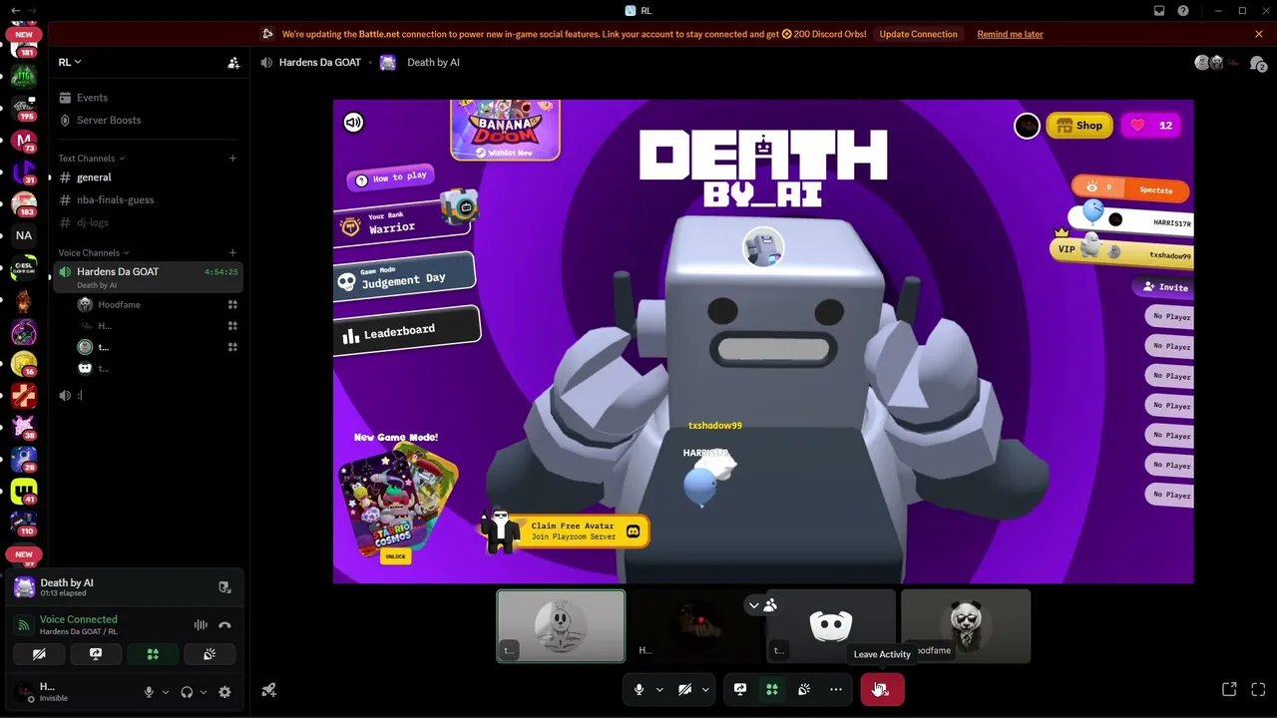
Task: Mute microphone in the user panel
Action: (x=149, y=692)
